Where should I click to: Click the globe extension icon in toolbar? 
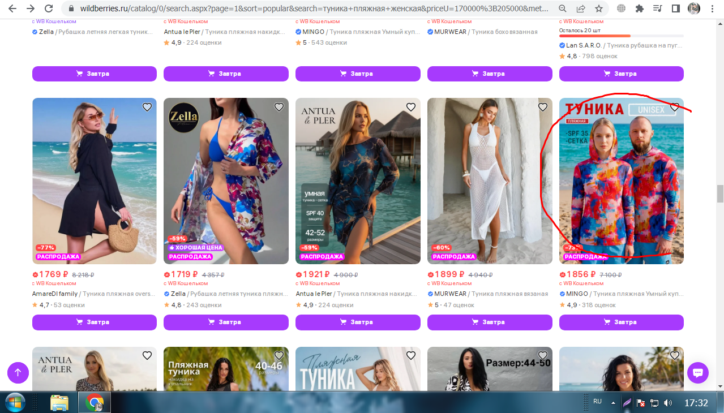coord(622,9)
